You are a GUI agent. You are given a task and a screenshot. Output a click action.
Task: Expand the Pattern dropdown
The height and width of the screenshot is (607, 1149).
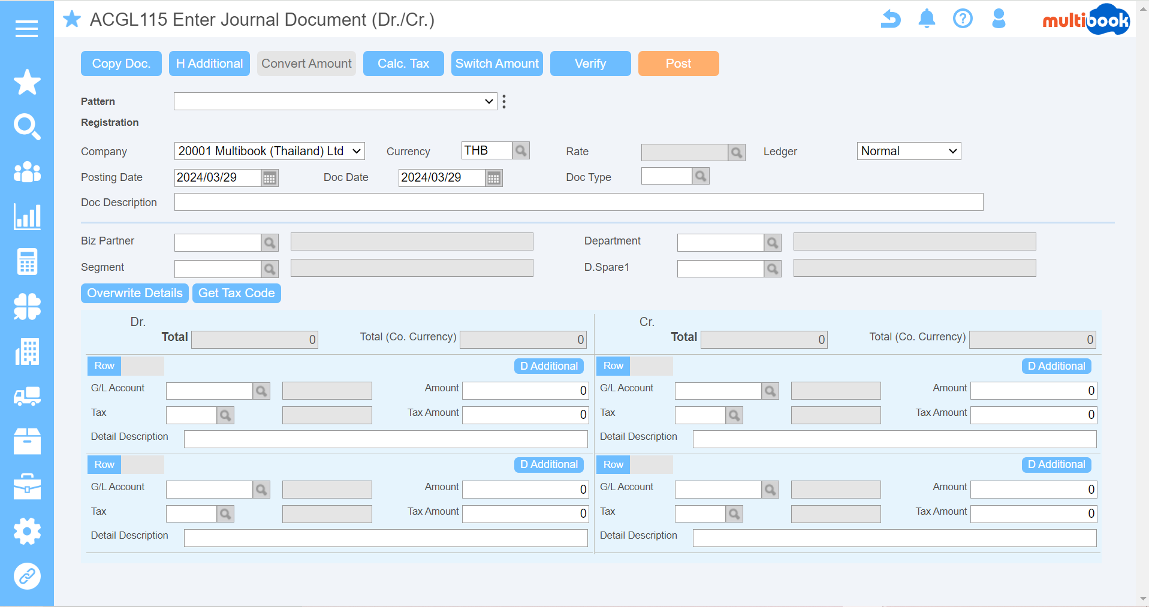pyautogui.click(x=336, y=101)
